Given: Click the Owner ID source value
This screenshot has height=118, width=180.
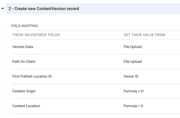Looking at the screenshot, I should (131, 76).
